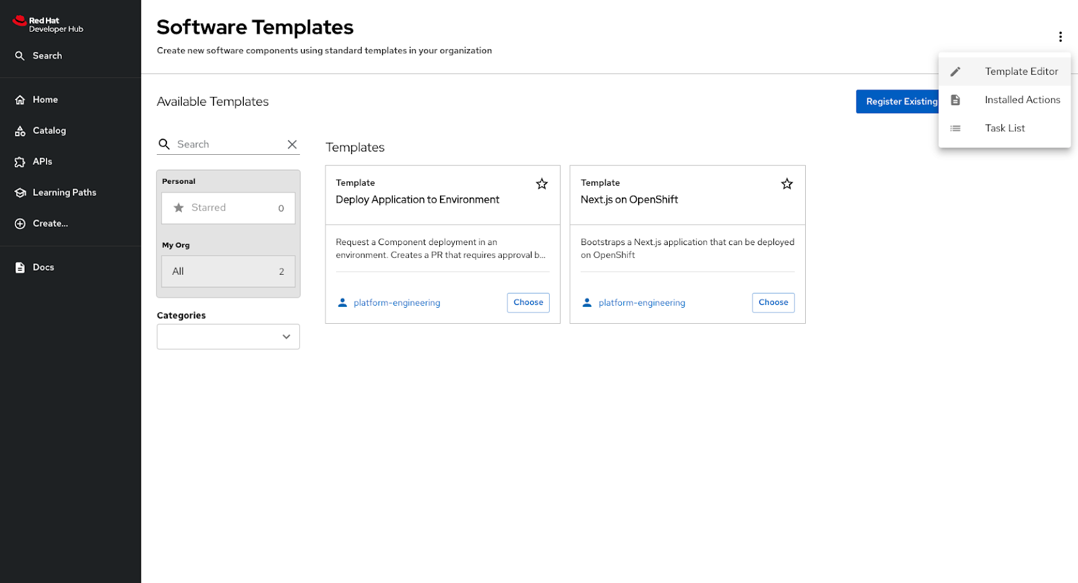This screenshot has width=1078, height=583.
Task: Open platform-engineering link on Deploy Application card
Action: coord(397,303)
